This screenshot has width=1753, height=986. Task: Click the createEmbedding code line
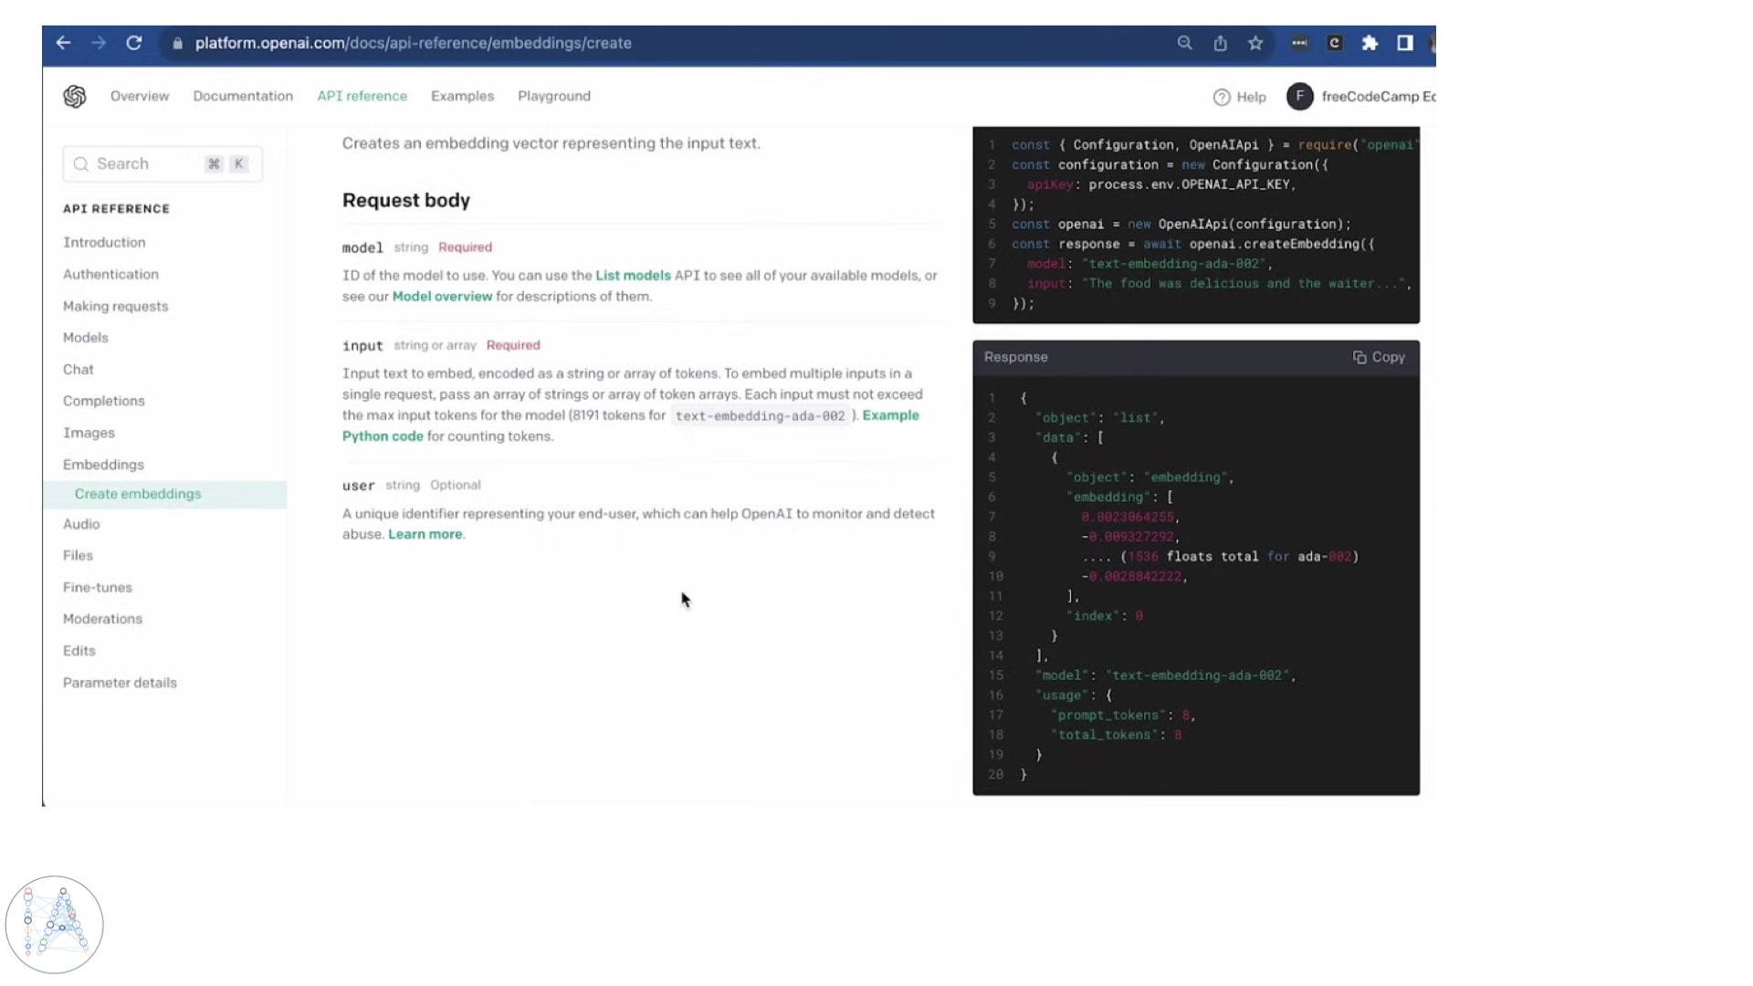pyautogui.click(x=1192, y=244)
